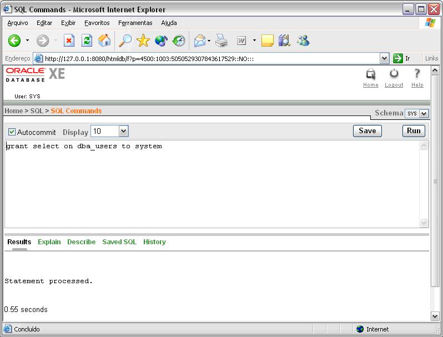Click the Home icon in Oracle header
The image size is (443, 337).
[x=370, y=74]
